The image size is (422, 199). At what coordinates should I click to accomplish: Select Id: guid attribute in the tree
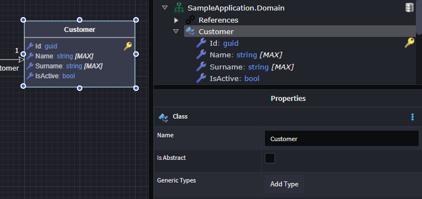tap(224, 43)
